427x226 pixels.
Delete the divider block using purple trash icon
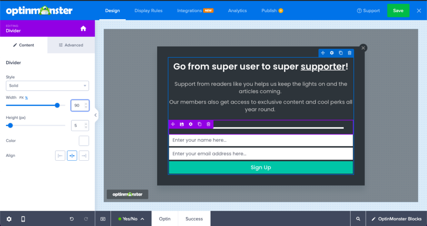(x=208, y=124)
